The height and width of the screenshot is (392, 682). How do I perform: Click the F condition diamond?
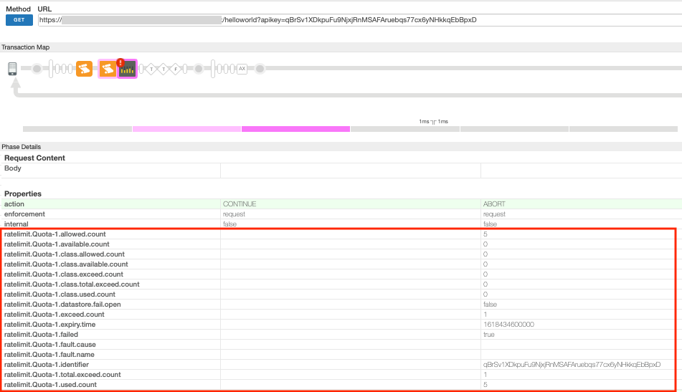(174, 69)
